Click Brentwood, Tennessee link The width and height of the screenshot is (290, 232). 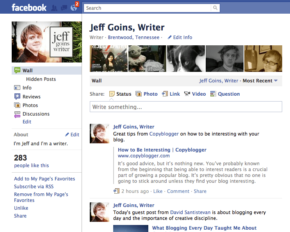[133, 37]
